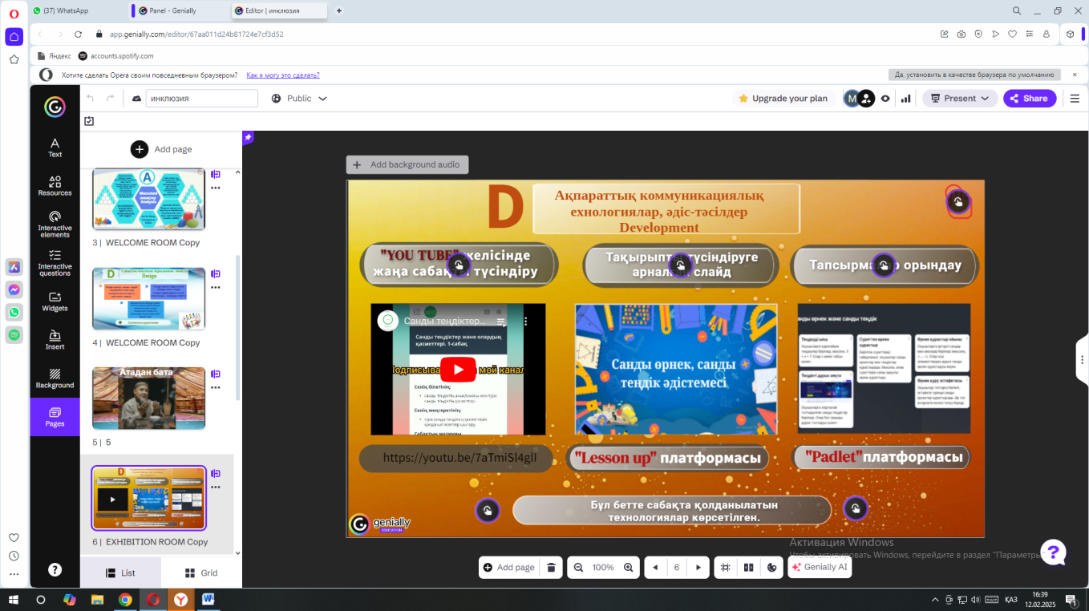Select the "Lesson up" платформасы label
Image resolution: width=1089 pixels, height=611 pixels.
[667, 458]
